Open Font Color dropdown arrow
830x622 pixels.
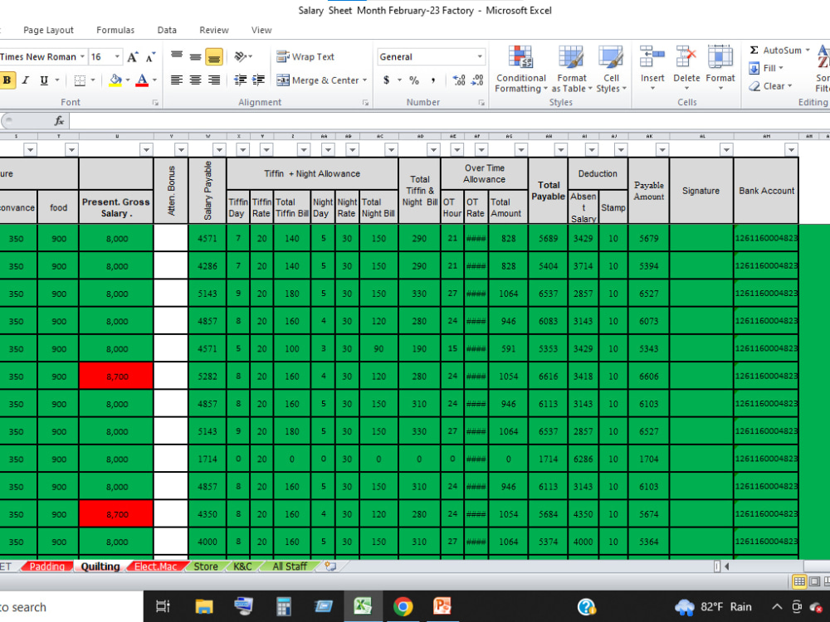pyautogui.click(x=154, y=80)
